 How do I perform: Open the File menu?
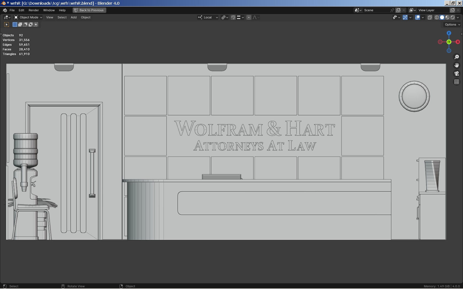click(12, 10)
